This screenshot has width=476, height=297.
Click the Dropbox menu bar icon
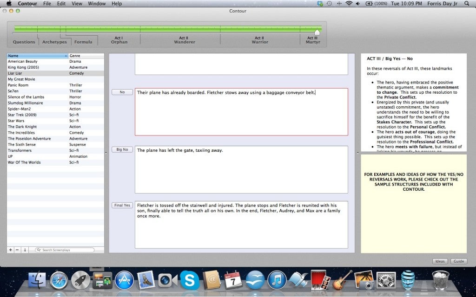[320, 4]
